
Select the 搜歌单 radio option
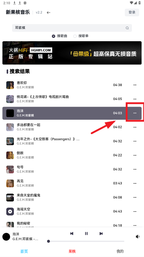pyautogui.click(x=81, y=36)
